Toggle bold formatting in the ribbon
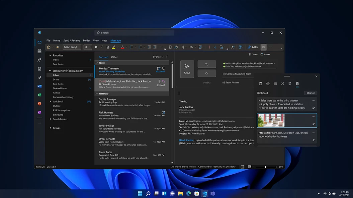Screen dimensions: 353x198 (96, 47)
